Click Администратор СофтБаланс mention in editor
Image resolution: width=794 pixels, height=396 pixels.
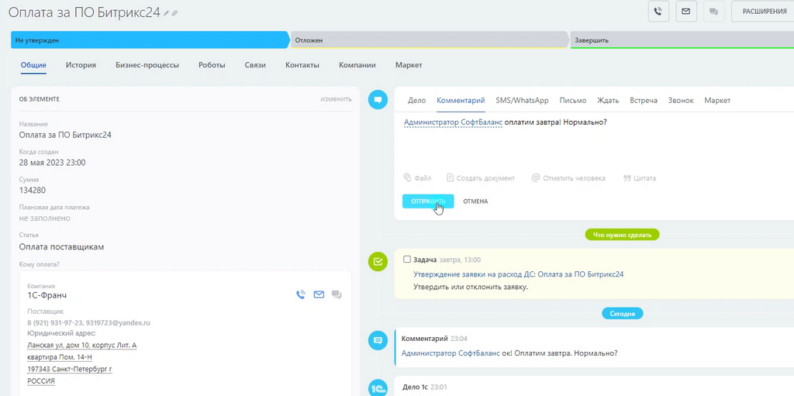pyautogui.click(x=453, y=122)
